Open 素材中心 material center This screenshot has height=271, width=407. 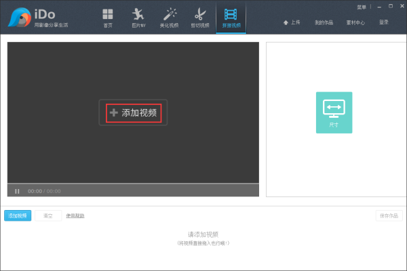pyautogui.click(x=355, y=22)
